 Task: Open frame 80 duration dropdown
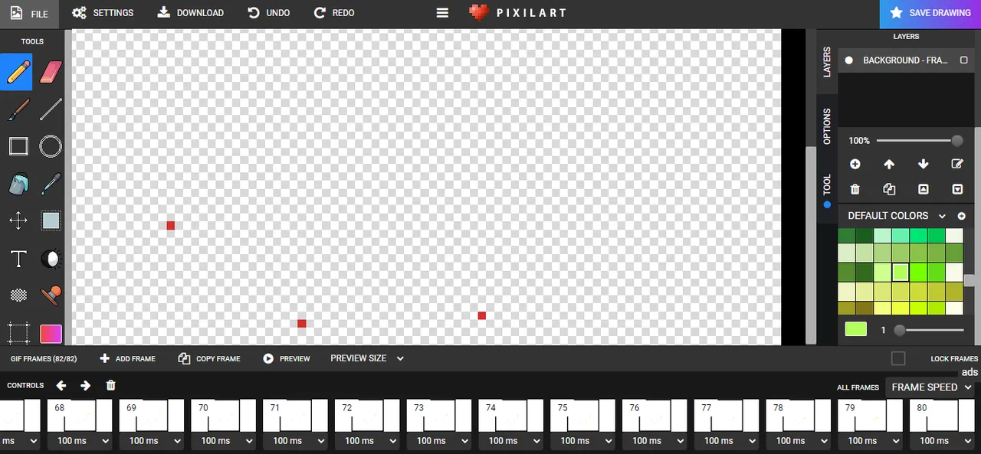coord(942,441)
